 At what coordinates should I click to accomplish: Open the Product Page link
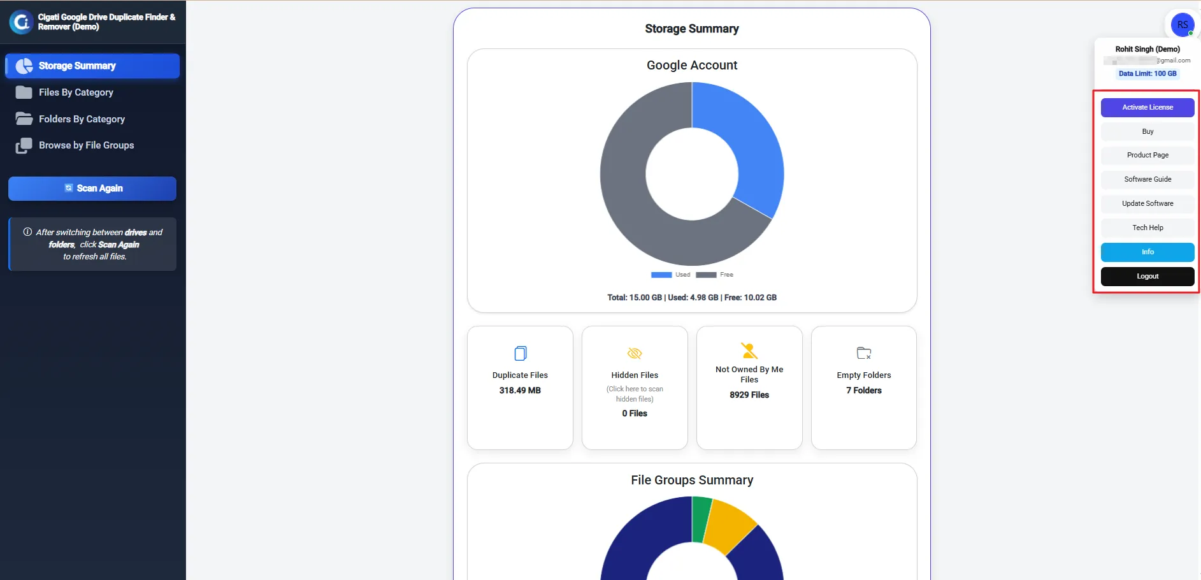pos(1147,155)
